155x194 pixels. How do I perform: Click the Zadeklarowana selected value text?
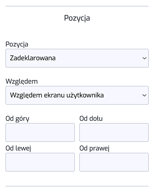(33, 58)
